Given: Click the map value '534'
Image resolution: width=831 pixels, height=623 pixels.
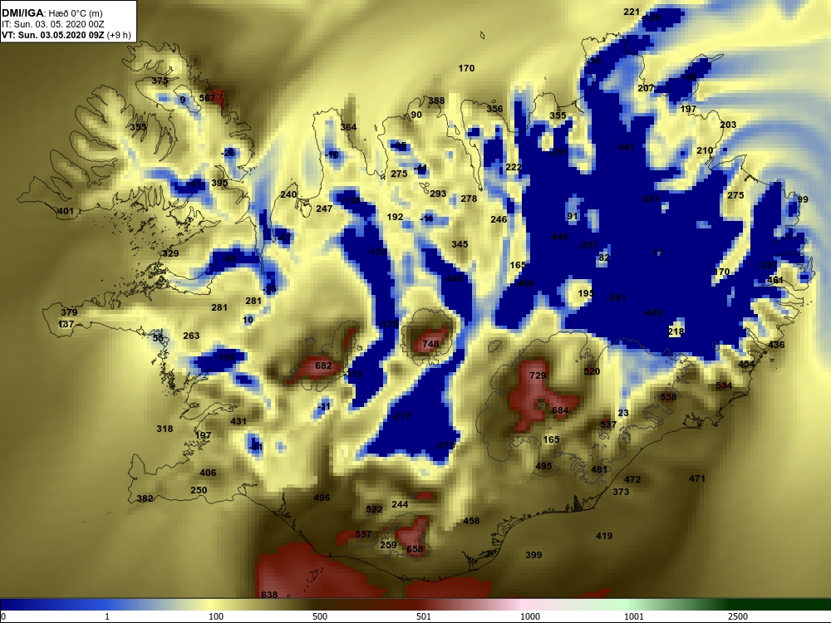Looking at the screenshot, I should (724, 385).
